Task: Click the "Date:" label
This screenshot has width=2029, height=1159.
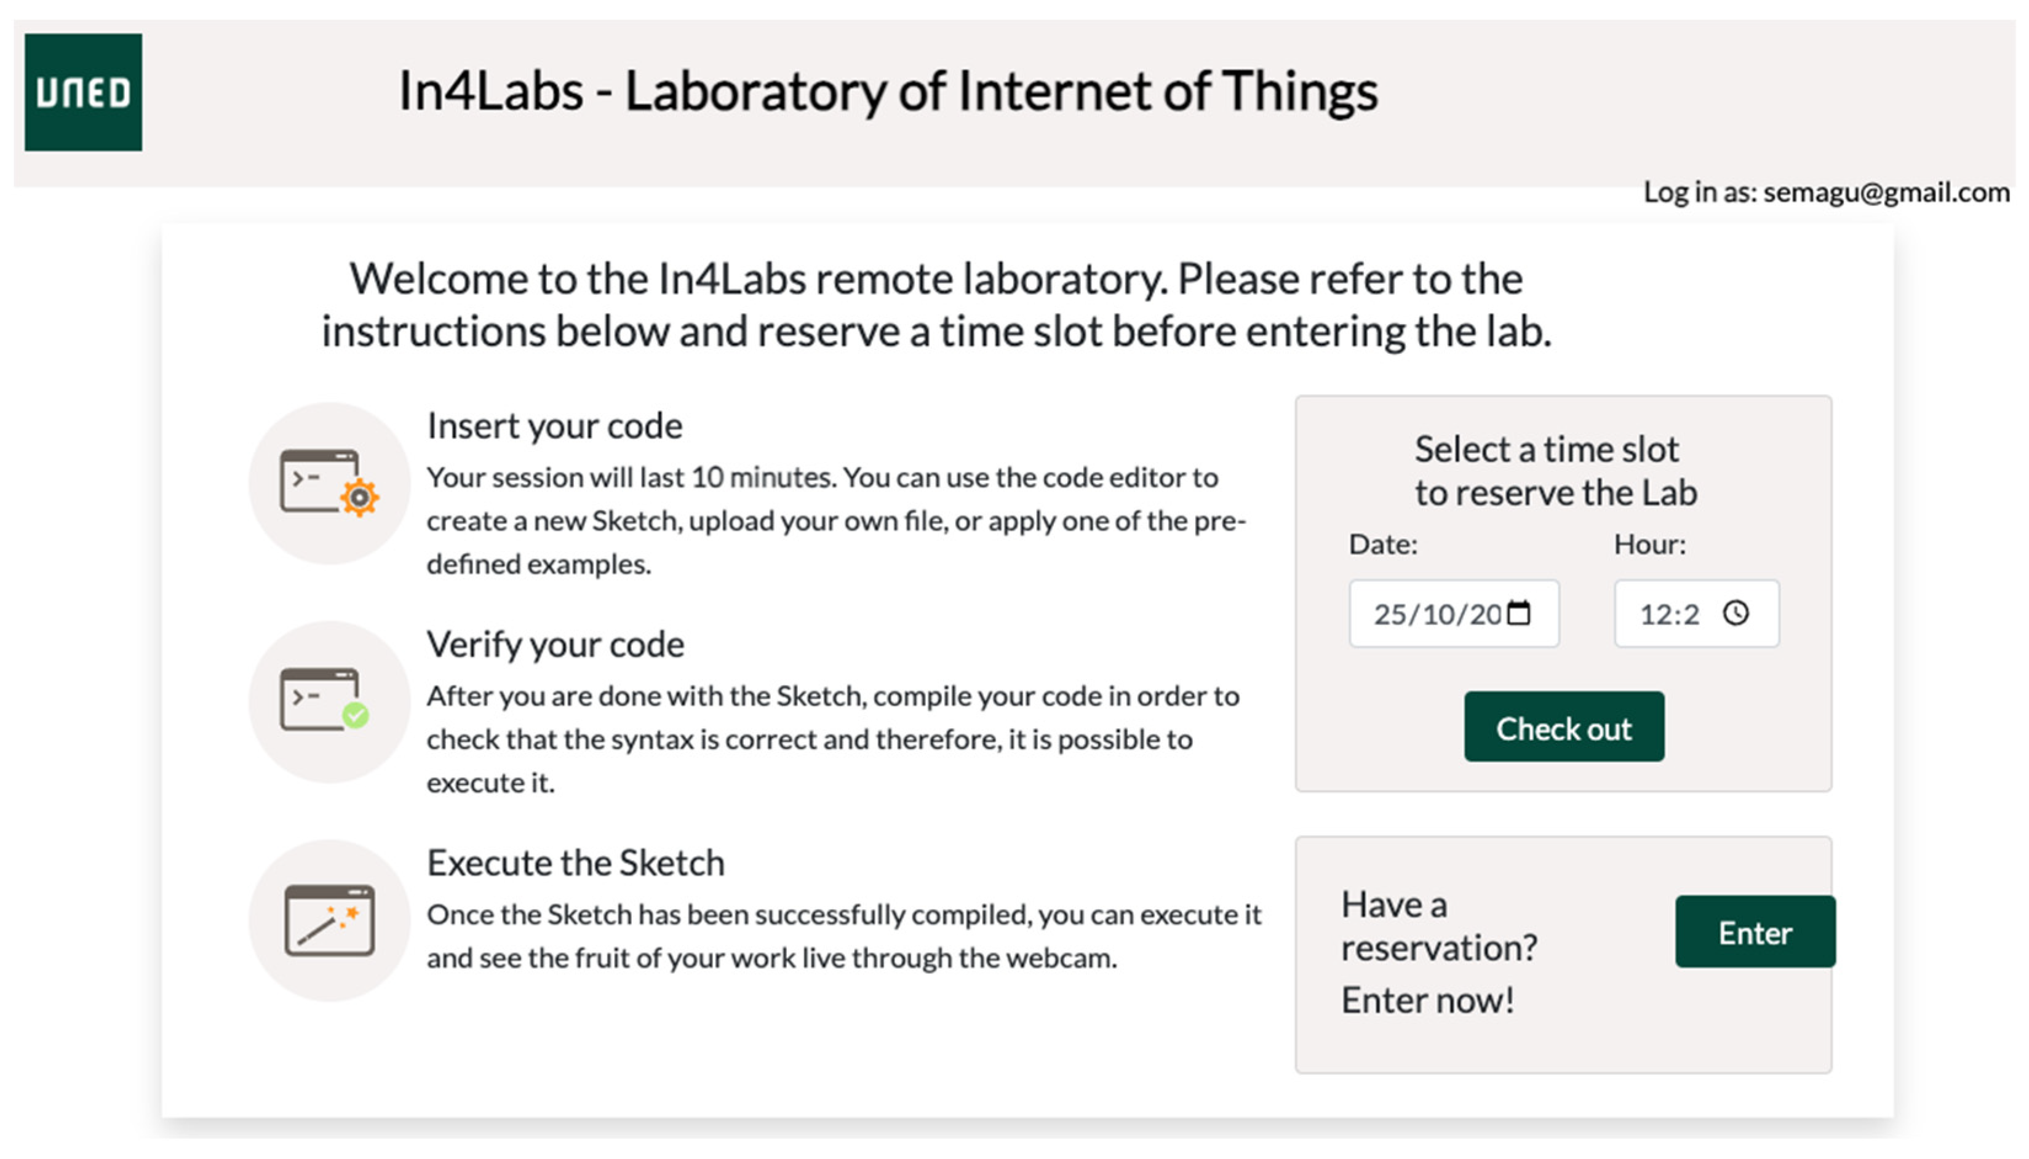Action: pyautogui.click(x=1382, y=544)
